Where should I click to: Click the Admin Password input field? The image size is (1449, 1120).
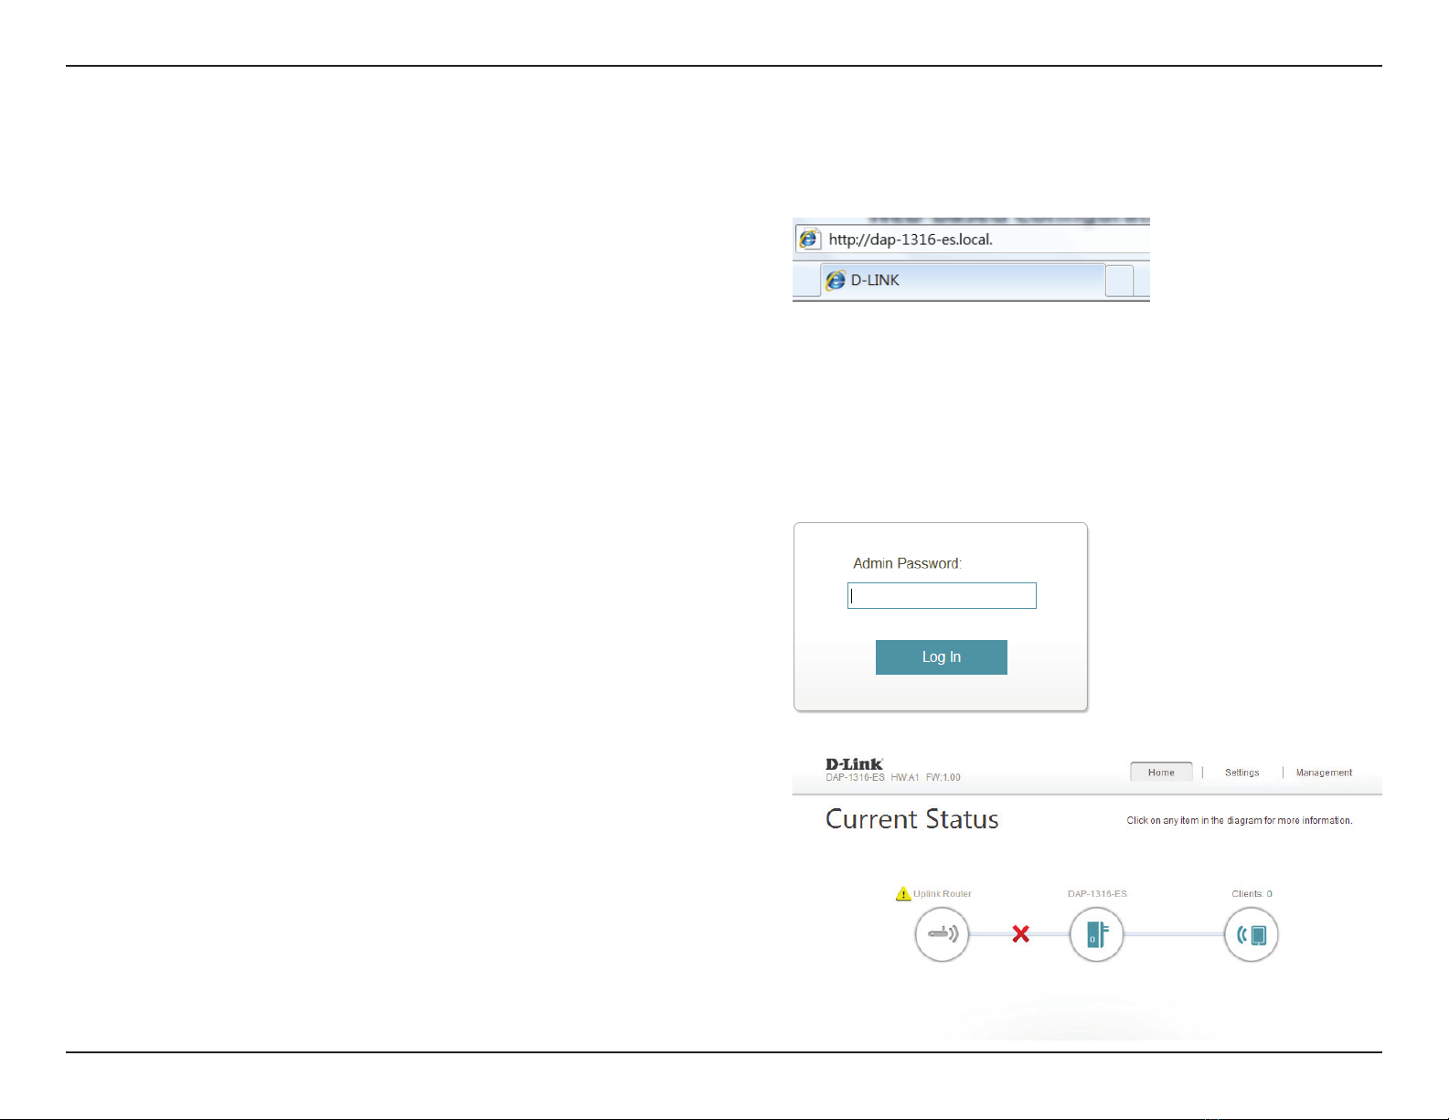[942, 596]
